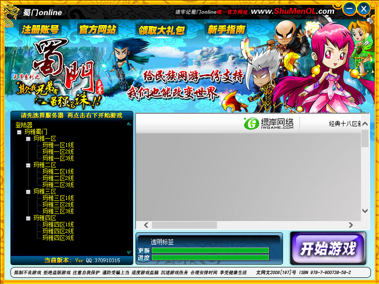The width and height of the screenshot is (379, 284).
Task: Select server 玛雅四区2线
Action: (x=58, y=231)
